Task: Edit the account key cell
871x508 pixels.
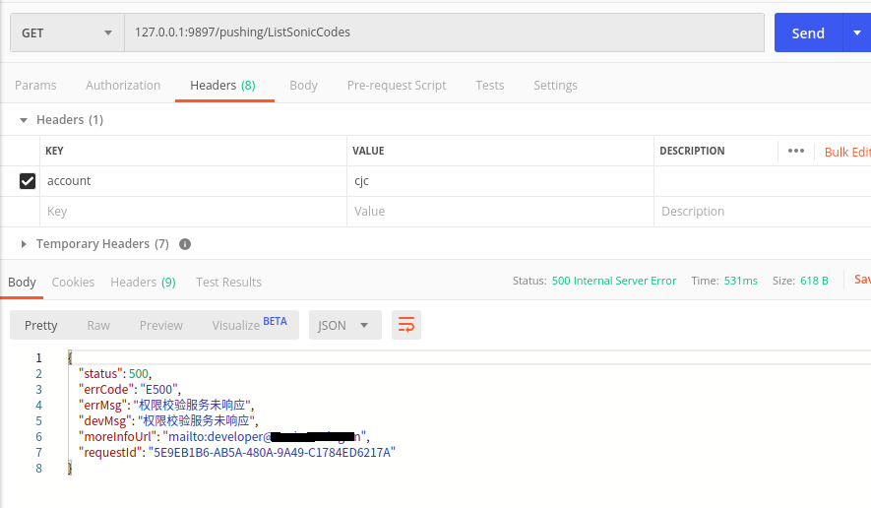Action: point(193,181)
